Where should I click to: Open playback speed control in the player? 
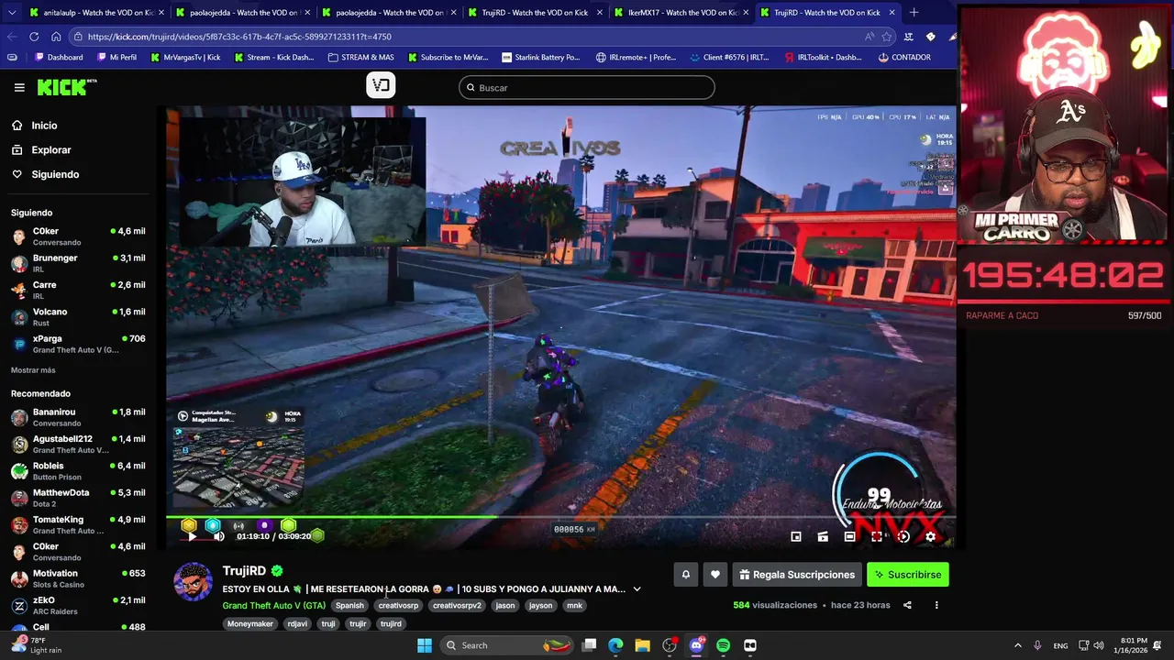[x=903, y=536]
